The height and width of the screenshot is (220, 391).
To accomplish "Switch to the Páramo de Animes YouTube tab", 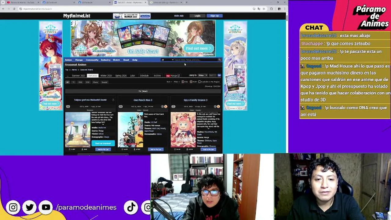I will 23,2.
